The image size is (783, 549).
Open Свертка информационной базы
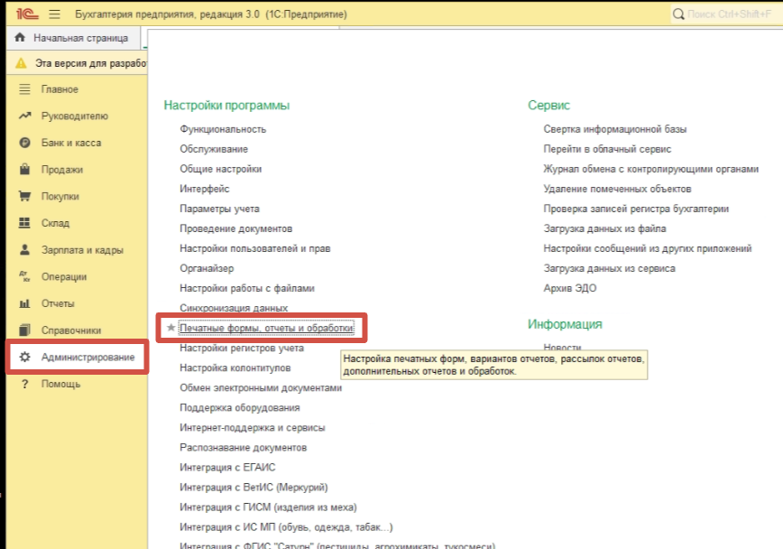click(x=614, y=129)
